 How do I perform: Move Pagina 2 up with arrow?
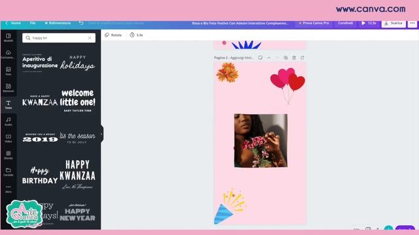pyautogui.click(x=269, y=57)
